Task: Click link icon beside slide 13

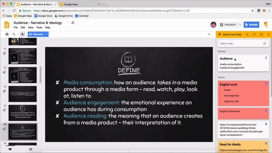Action: point(5,91)
